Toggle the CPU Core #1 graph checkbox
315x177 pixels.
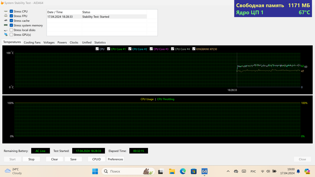tap(109, 49)
